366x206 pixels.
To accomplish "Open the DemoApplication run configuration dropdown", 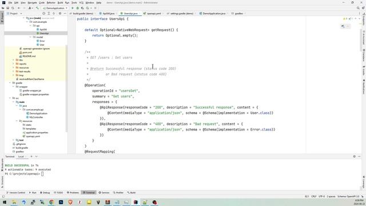I will pyautogui.click(x=55, y=8).
